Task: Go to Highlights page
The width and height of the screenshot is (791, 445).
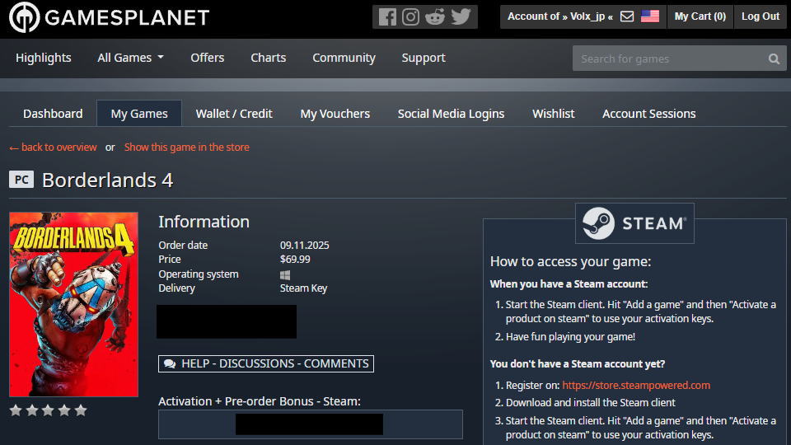Action: tap(44, 58)
